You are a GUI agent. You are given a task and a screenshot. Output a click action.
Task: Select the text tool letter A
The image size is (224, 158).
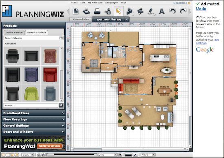(162, 11)
